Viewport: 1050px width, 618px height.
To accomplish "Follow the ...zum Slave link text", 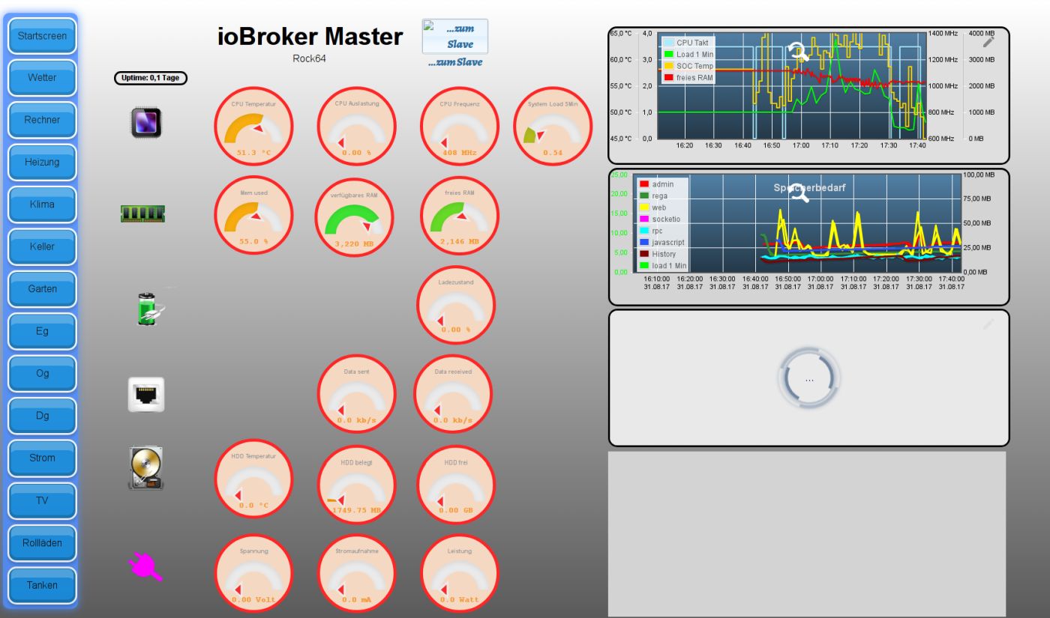I will pyautogui.click(x=455, y=62).
